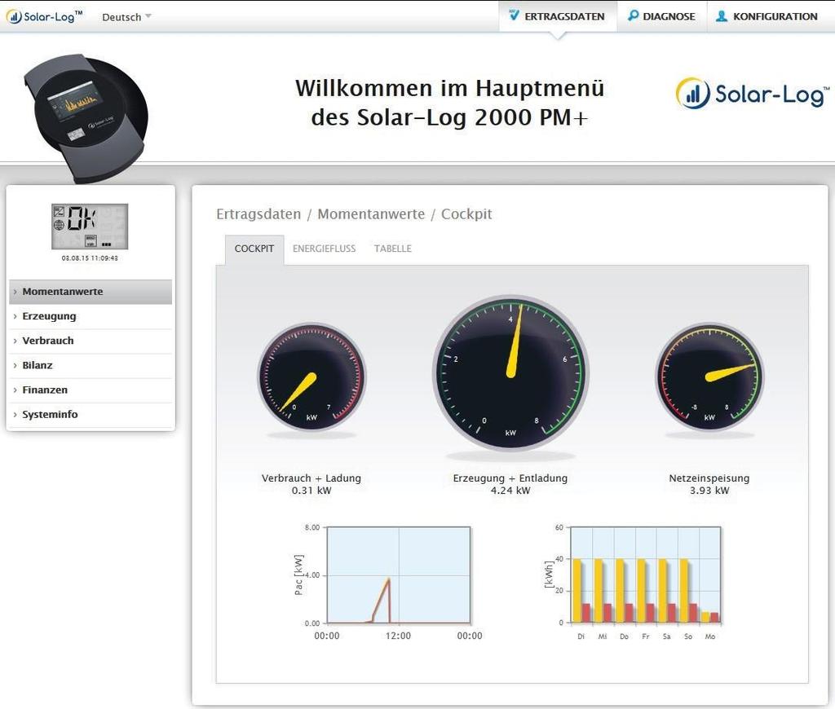Switch to the Cockpit tab

pyautogui.click(x=254, y=249)
